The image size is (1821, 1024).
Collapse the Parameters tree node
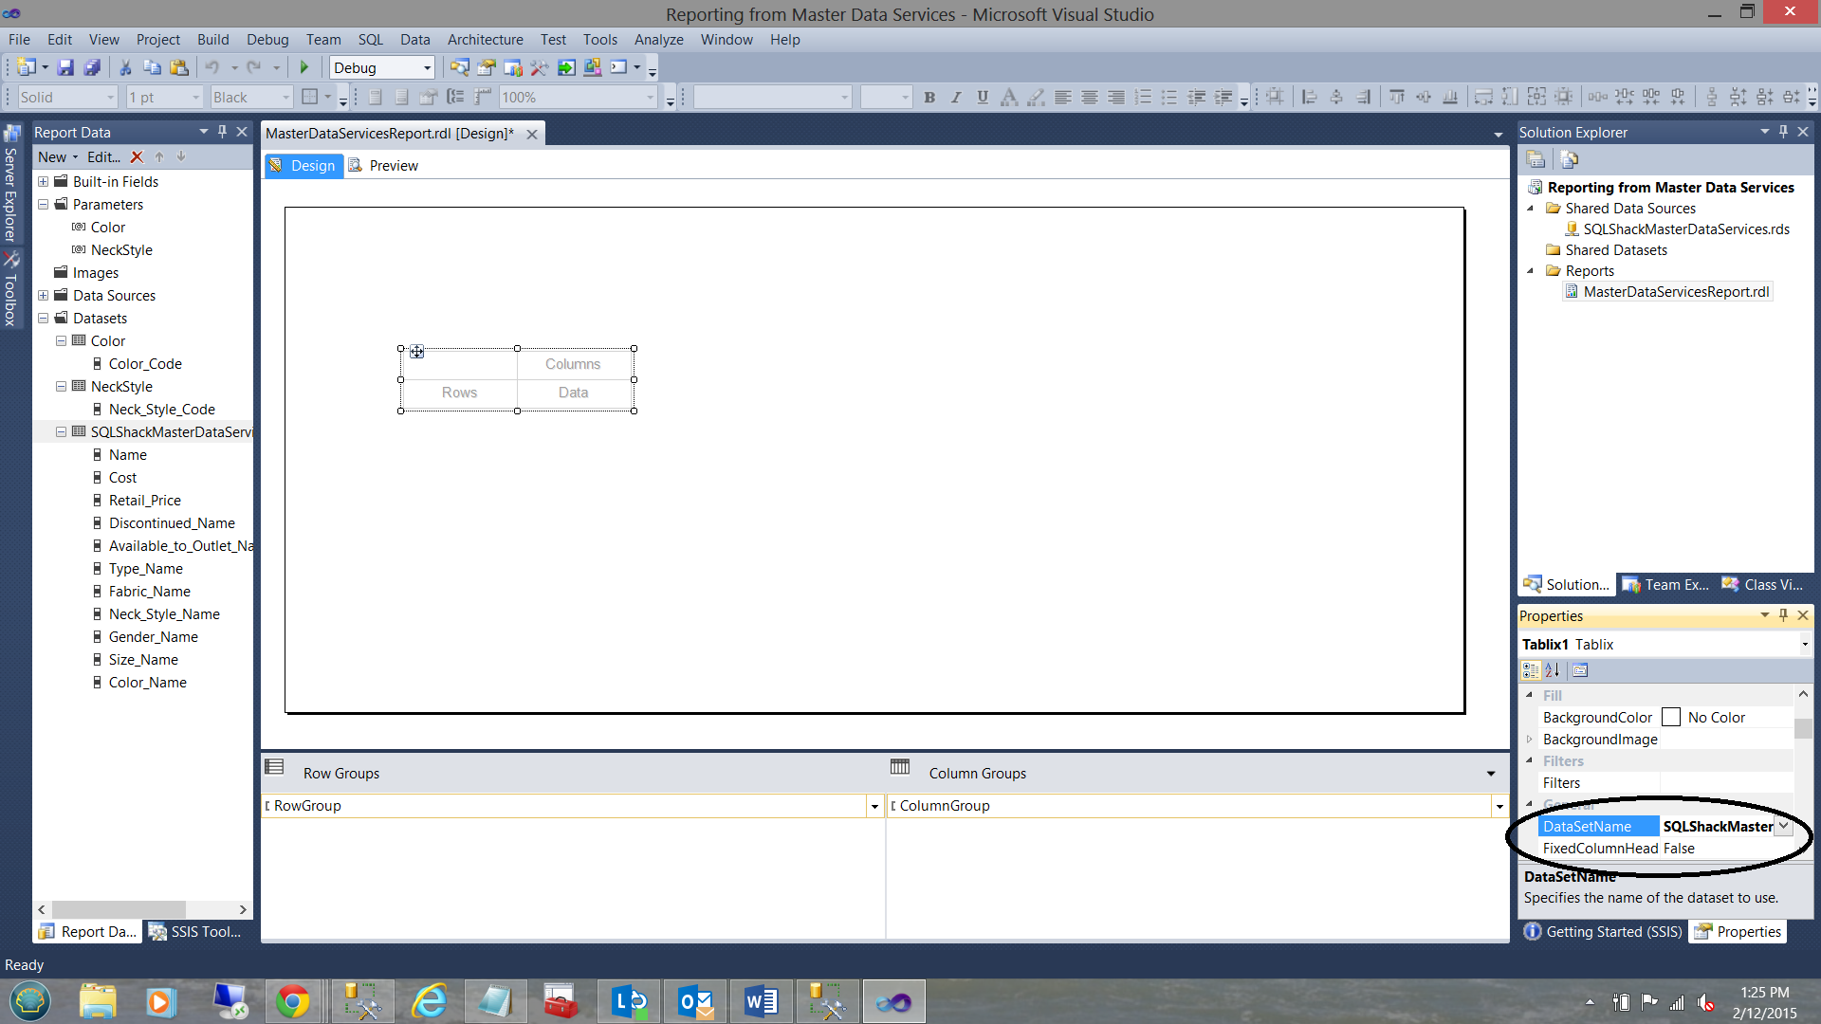43,205
